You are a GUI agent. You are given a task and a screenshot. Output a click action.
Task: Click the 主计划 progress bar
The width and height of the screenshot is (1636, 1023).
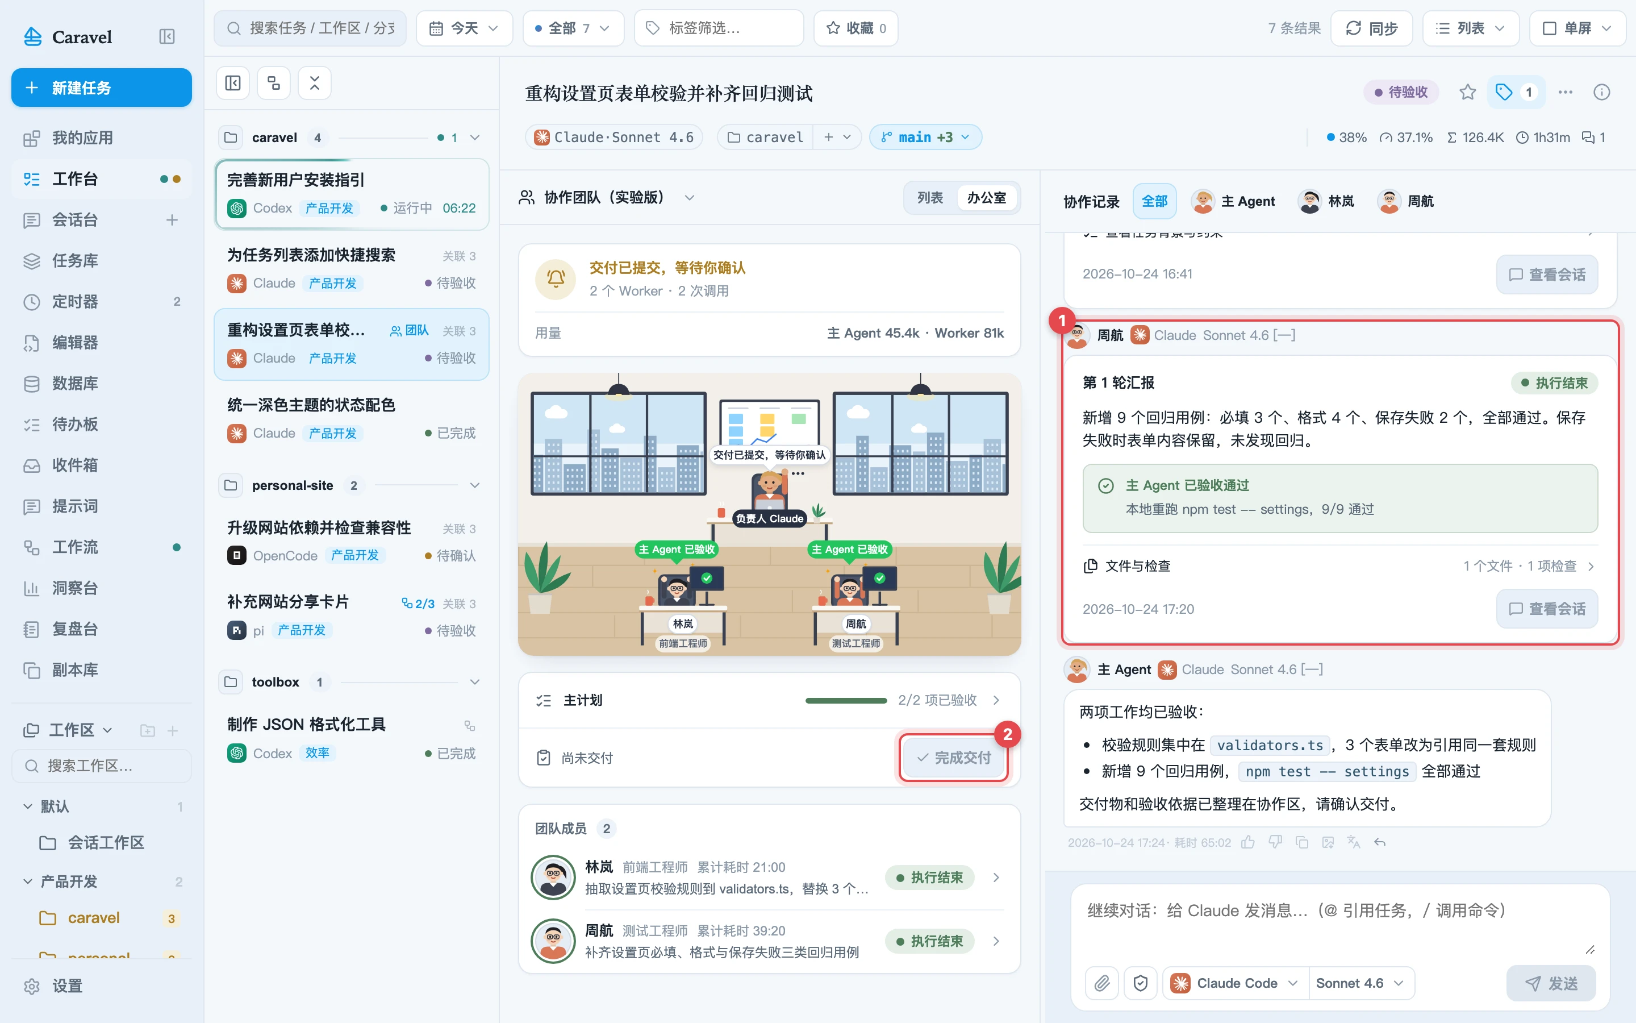pos(846,700)
